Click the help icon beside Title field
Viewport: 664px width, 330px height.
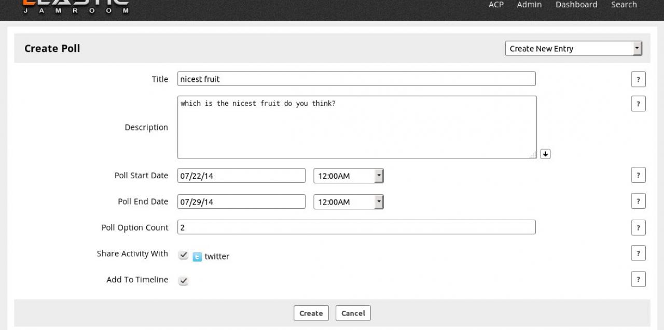coord(638,80)
